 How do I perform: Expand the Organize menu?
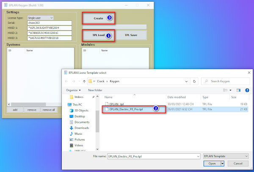74,90
